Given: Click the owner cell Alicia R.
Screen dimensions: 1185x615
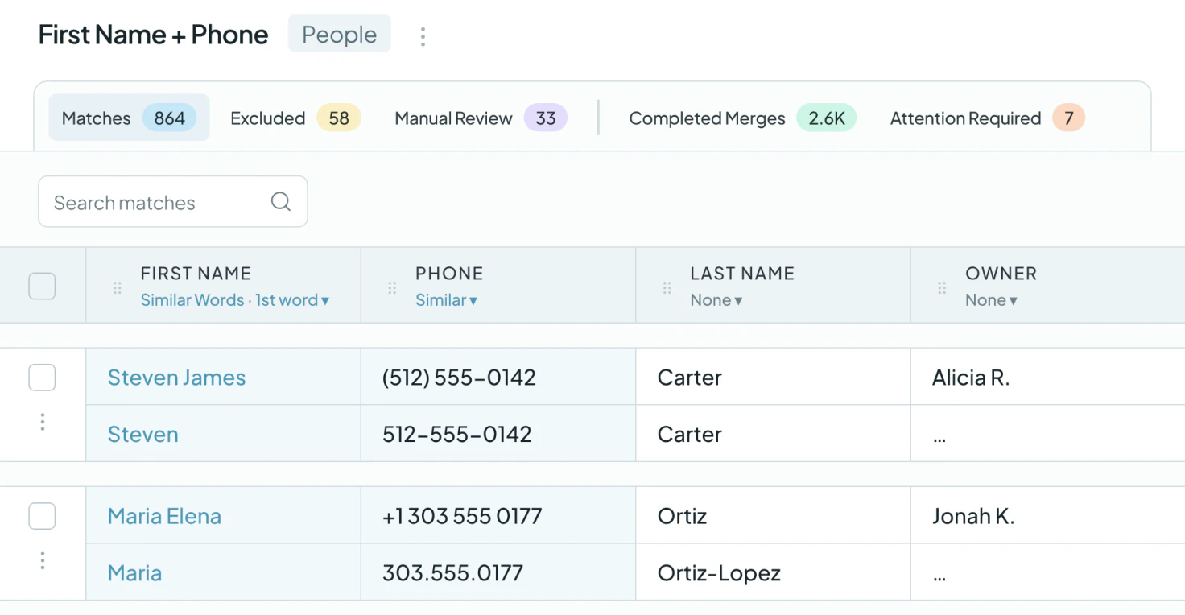Looking at the screenshot, I should point(1047,377).
